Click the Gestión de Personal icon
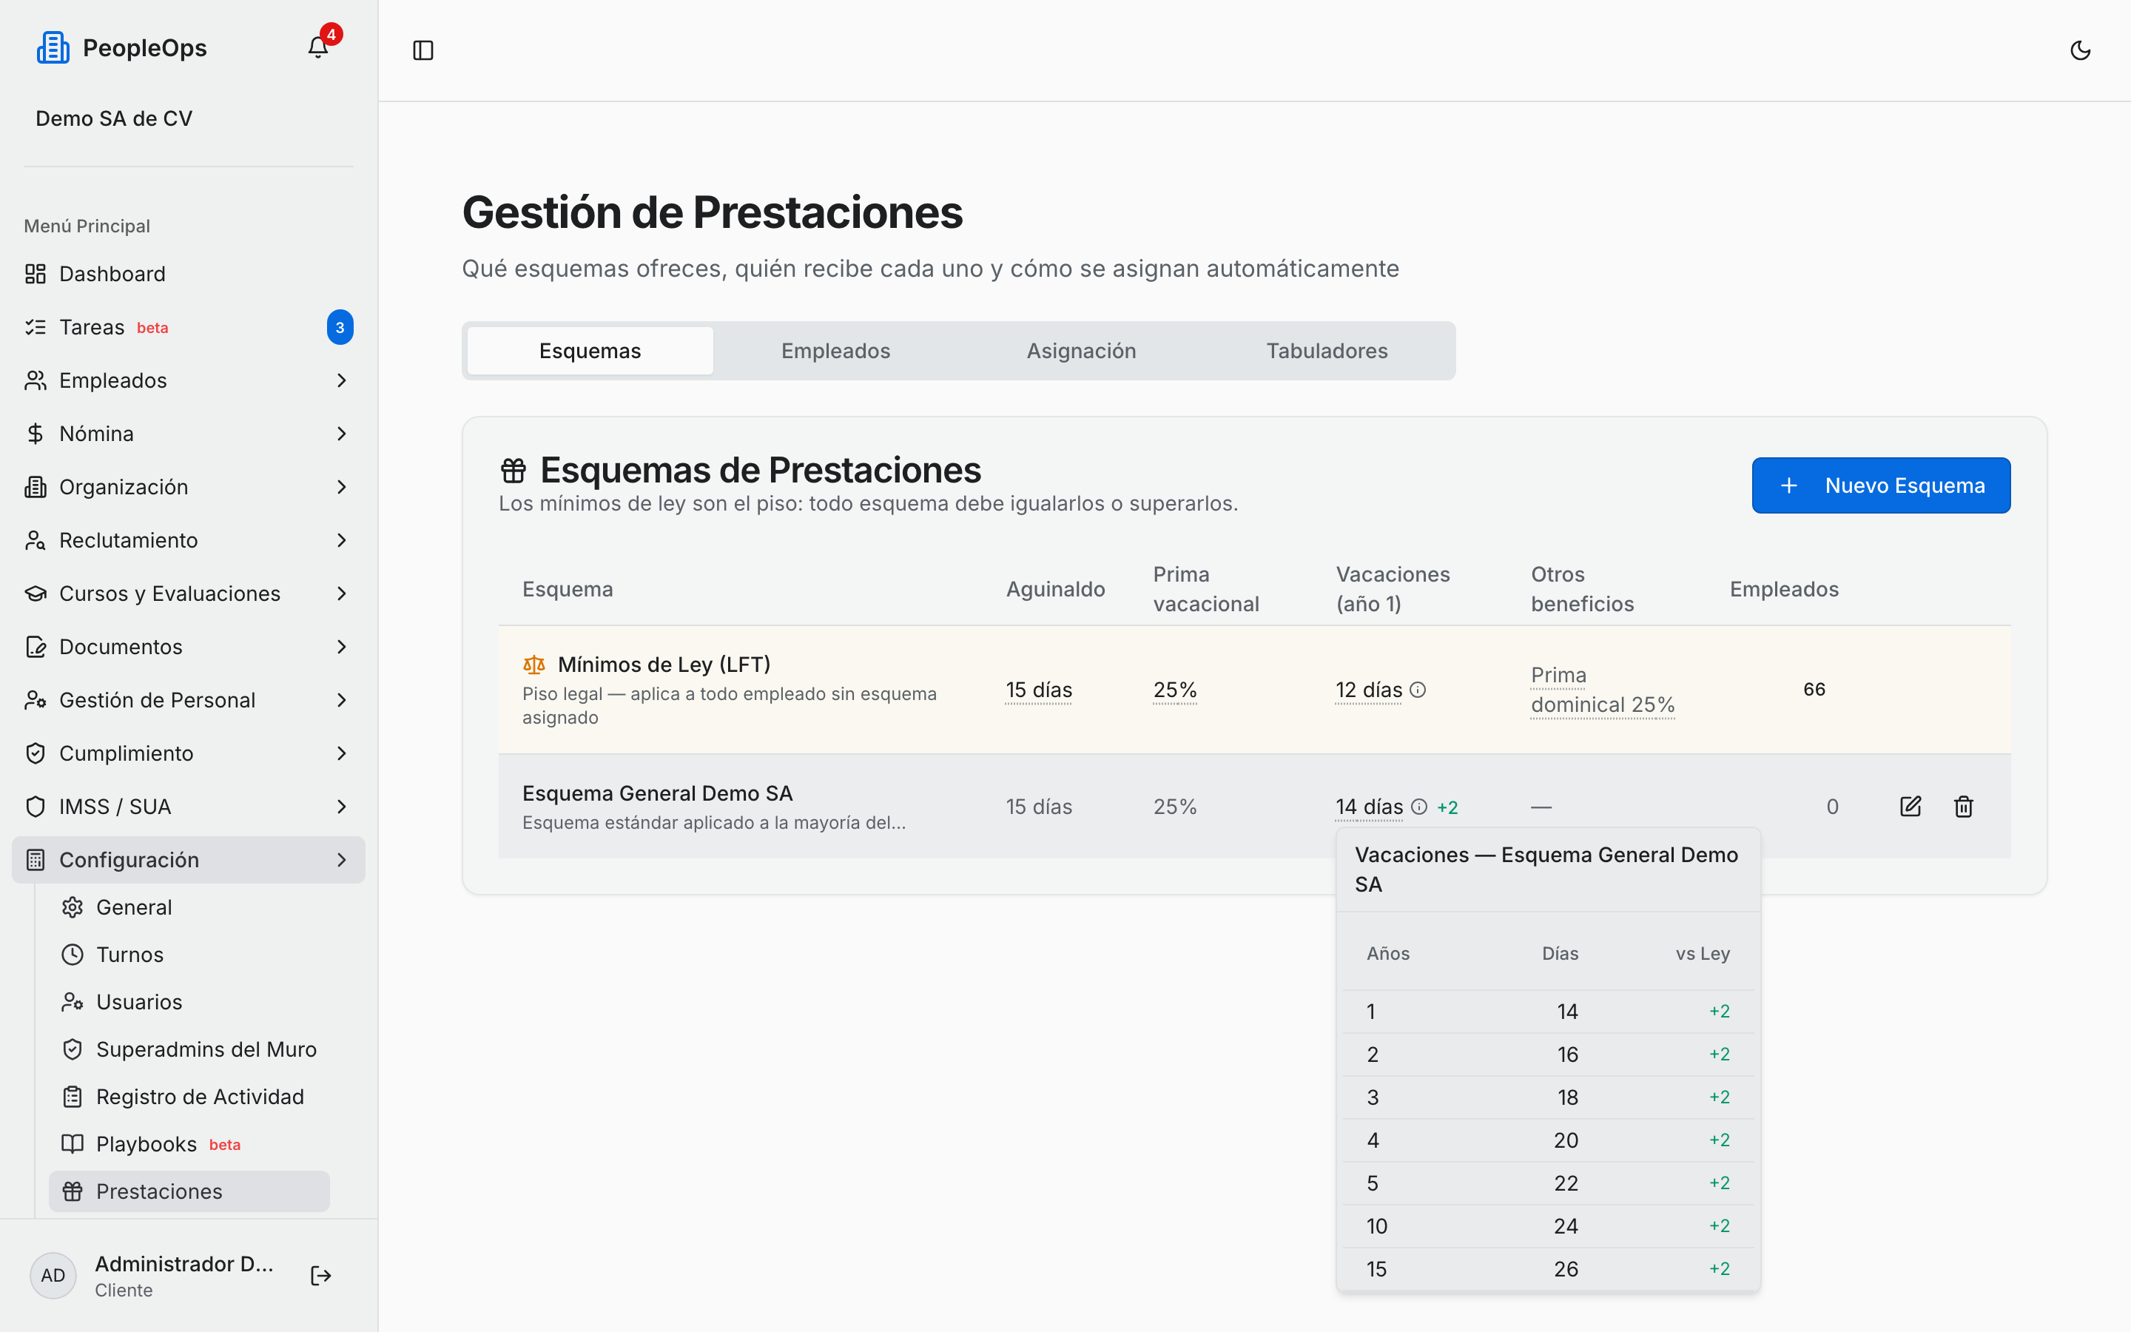Viewport: 2131px width, 1332px height. (x=36, y=700)
